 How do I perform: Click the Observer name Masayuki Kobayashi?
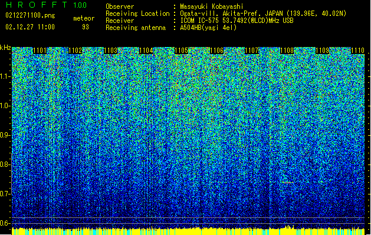212,7
